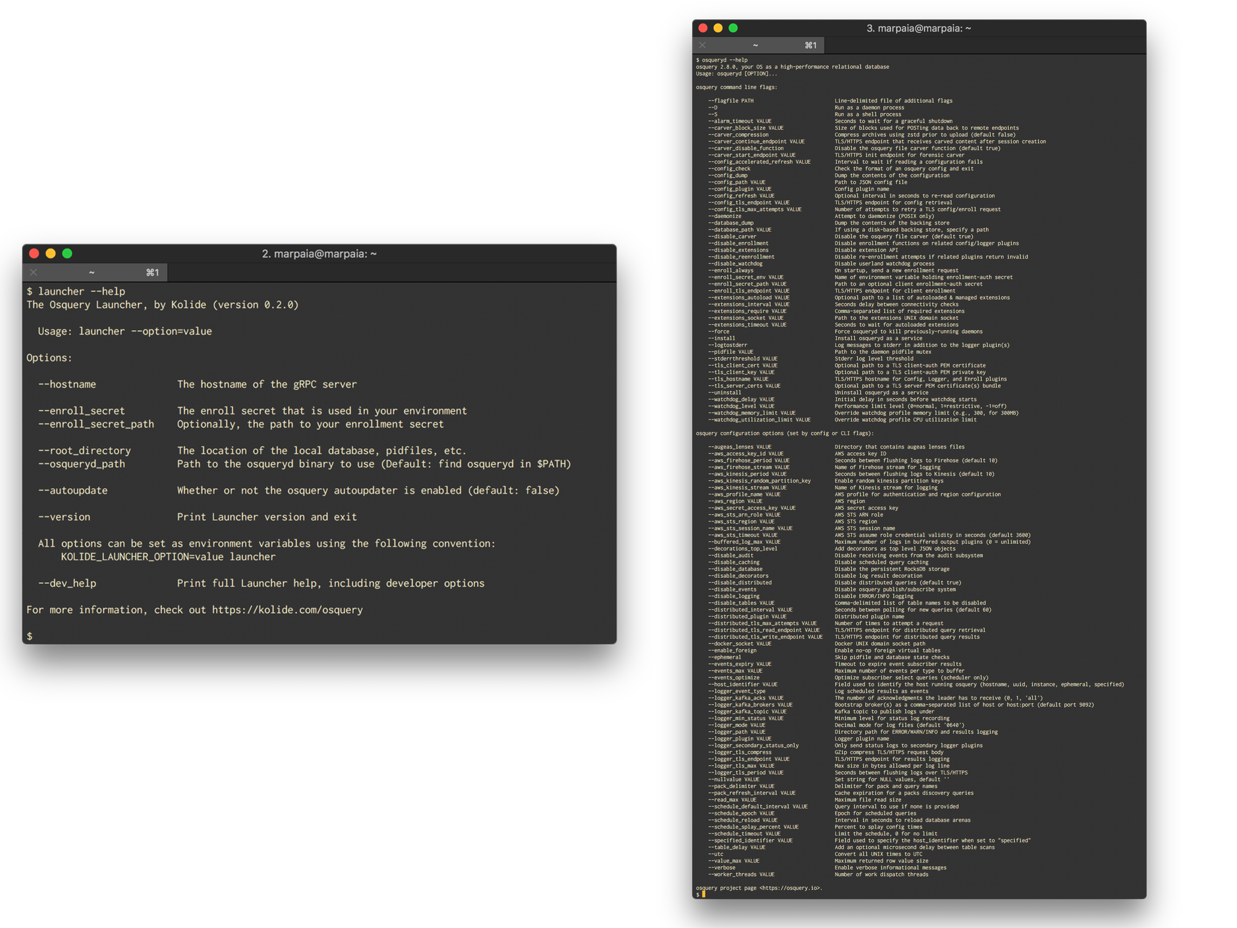Screen dimensions: 1237x928
Task: Close the tab in osqueryd terminal
Action: coord(703,45)
